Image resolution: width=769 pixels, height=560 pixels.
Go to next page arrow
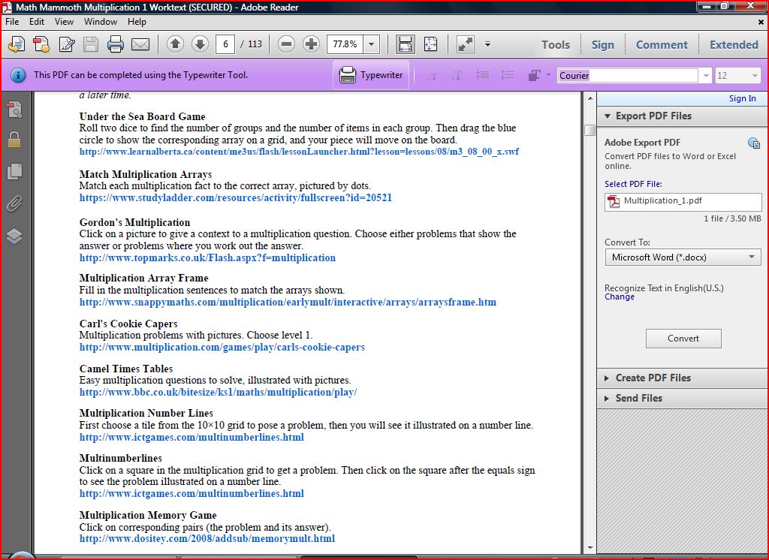(200, 44)
